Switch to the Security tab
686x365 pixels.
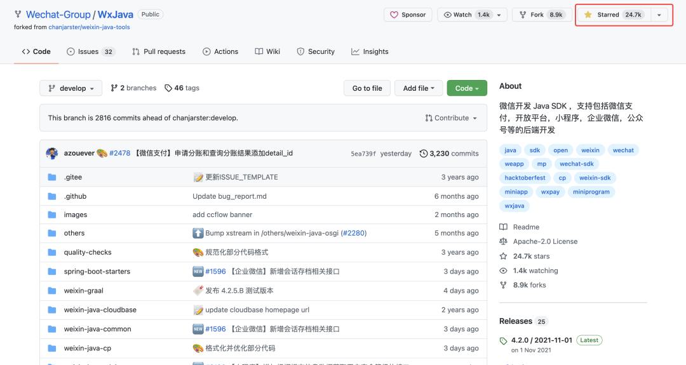(316, 51)
